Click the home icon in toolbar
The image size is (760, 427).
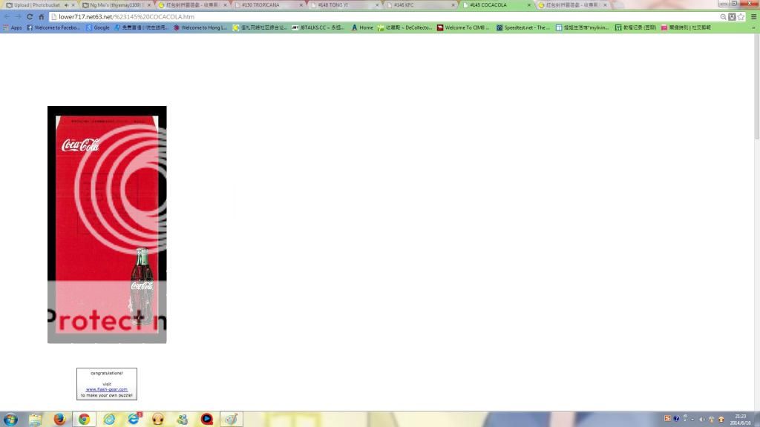tap(42, 16)
